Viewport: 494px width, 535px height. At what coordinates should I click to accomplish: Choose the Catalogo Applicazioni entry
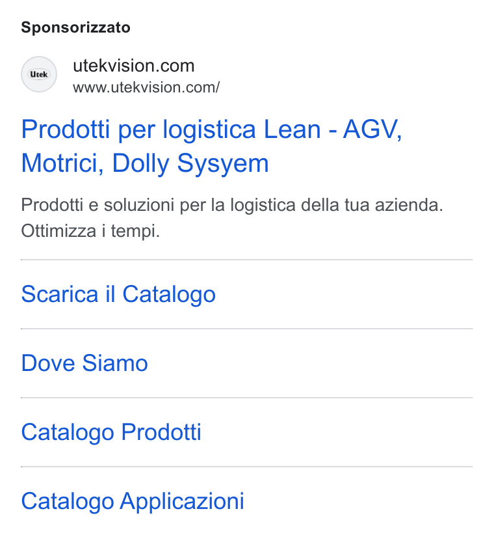(x=133, y=501)
